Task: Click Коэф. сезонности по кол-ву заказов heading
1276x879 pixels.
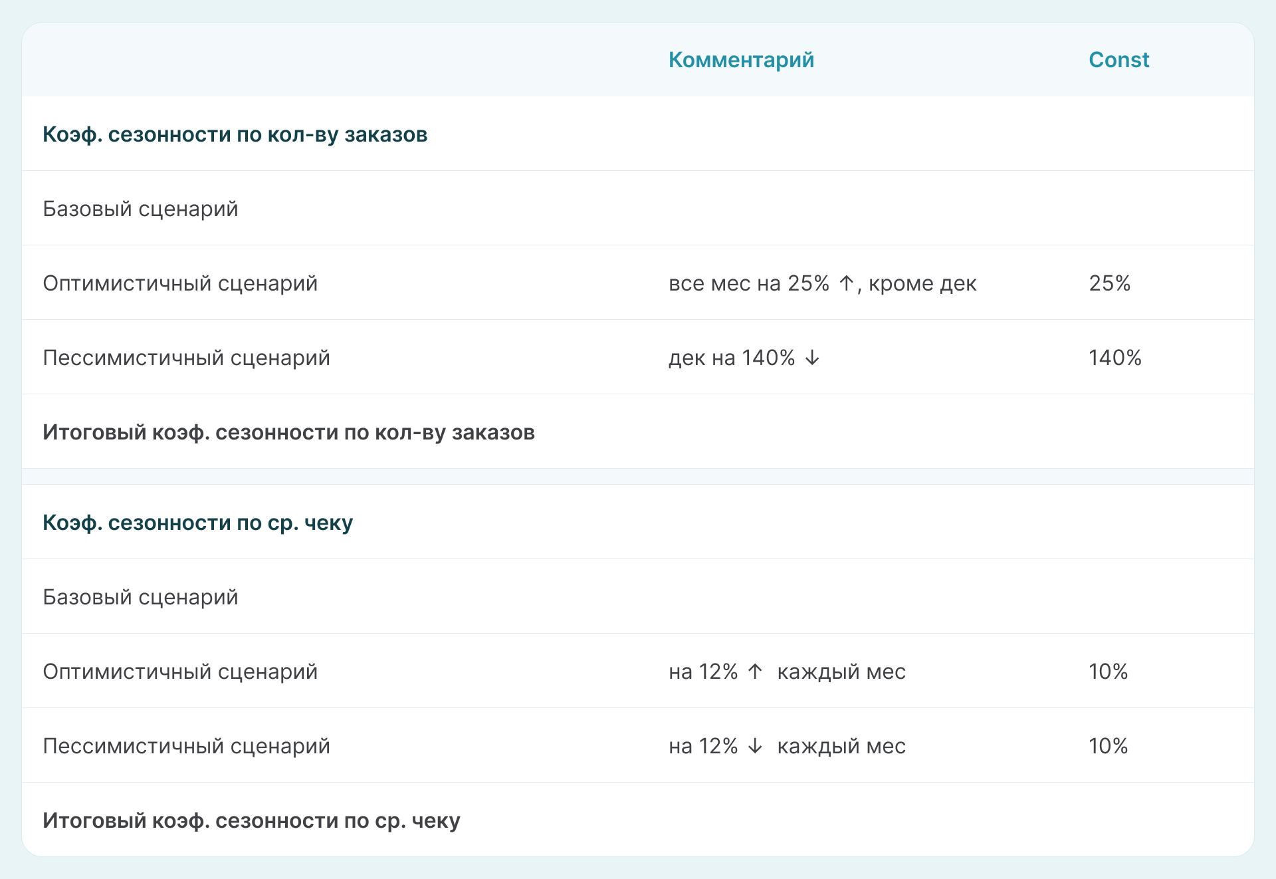Action: [x=235, y=134]
